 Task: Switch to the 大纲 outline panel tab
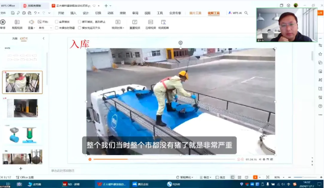[x=15, y=38]
